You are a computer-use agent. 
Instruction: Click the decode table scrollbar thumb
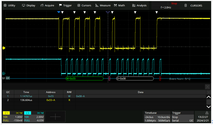tap(209, 102)
